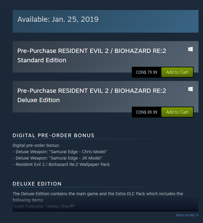The image size is (203, 223).
Task: Click the CDN$ 89.99 price tag
Action: coord(147,112)
